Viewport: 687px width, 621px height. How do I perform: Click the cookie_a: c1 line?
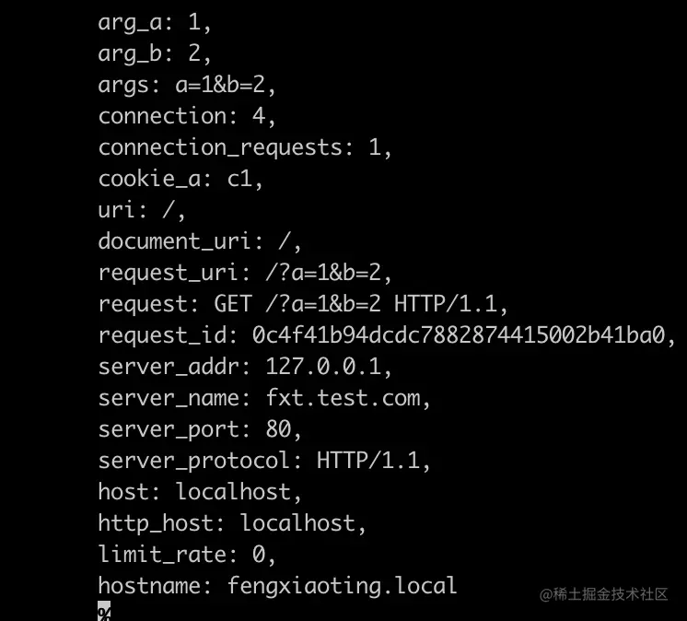tap(180, 179)
